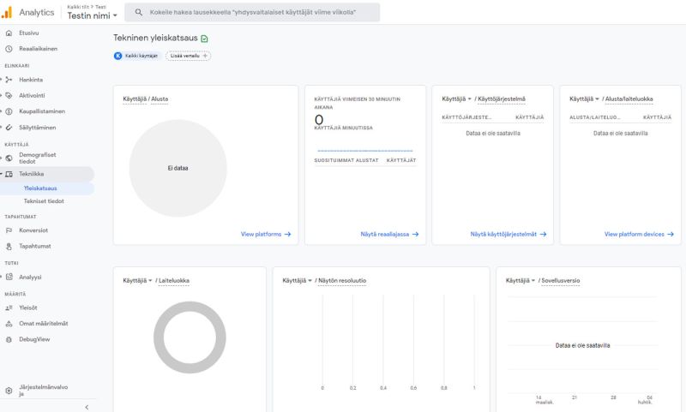The image size is (686, 412).
Task: Click green verified icon beside Tekninen yleiskatsaus
Action: coord(204,39)
